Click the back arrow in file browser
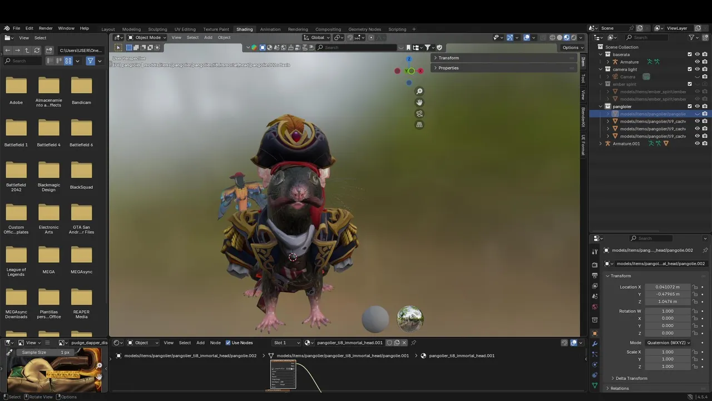The height and width of the screenshot is (401, 712). click(7, 50)
